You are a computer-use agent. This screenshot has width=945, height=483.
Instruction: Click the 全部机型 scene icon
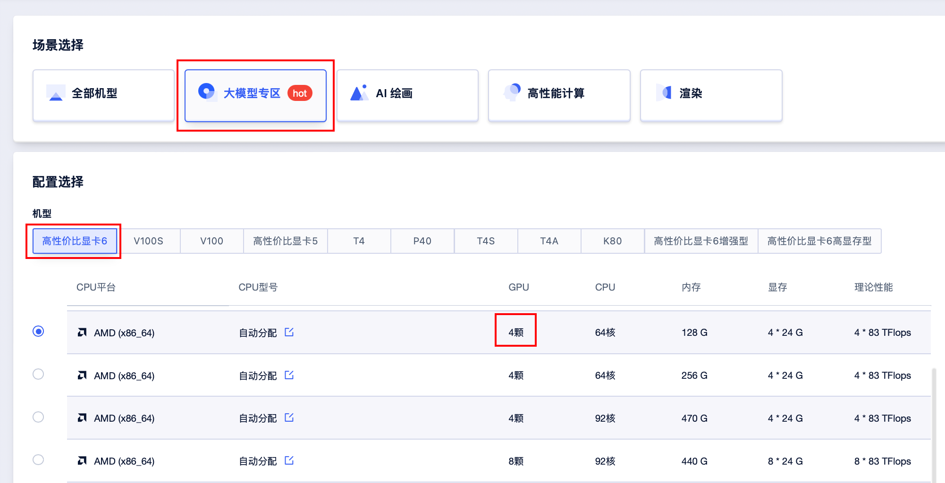pos(56,93)
